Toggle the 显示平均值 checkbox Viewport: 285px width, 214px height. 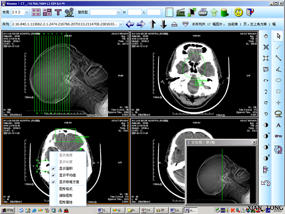pos(53,175)
